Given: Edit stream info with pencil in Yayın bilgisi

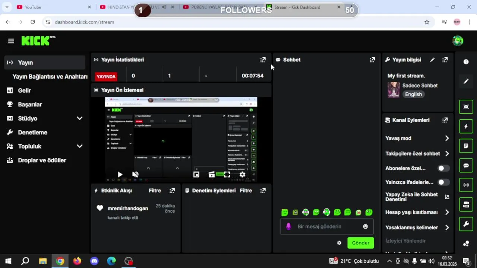Looking at the screenshot, I should tap(432, 60).
